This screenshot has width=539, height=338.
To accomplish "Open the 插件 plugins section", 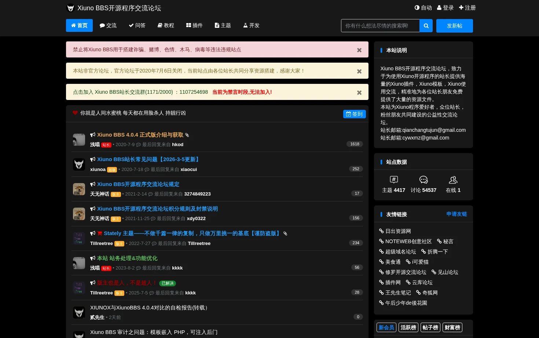I will click(x=194, y=26).
